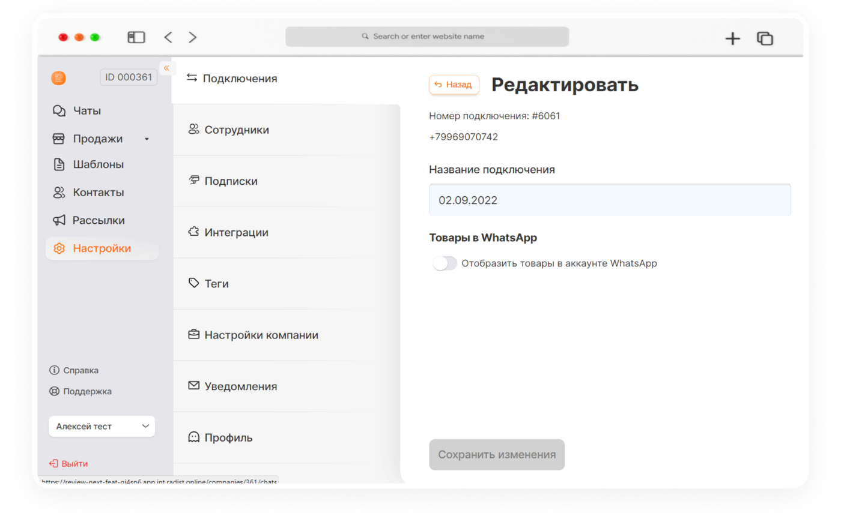Image resolution: width=841 pixels, height=513 pixels.
Task: Click the Сотрудники people icon
Action: click(x=193, y=129)
